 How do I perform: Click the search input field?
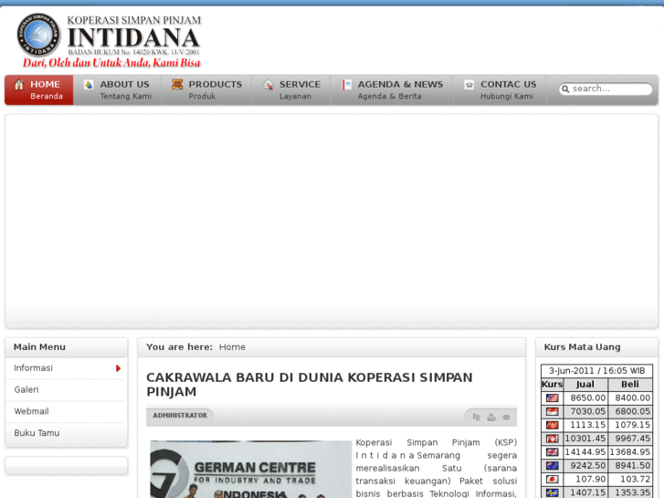point(606,89)
